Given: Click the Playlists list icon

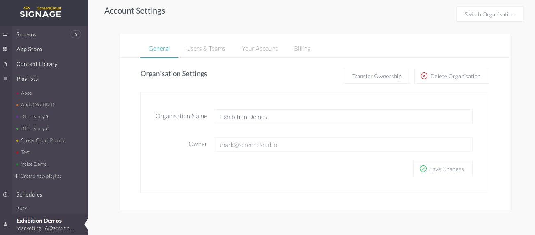Looking at the screenshot, I should (5, 79).
